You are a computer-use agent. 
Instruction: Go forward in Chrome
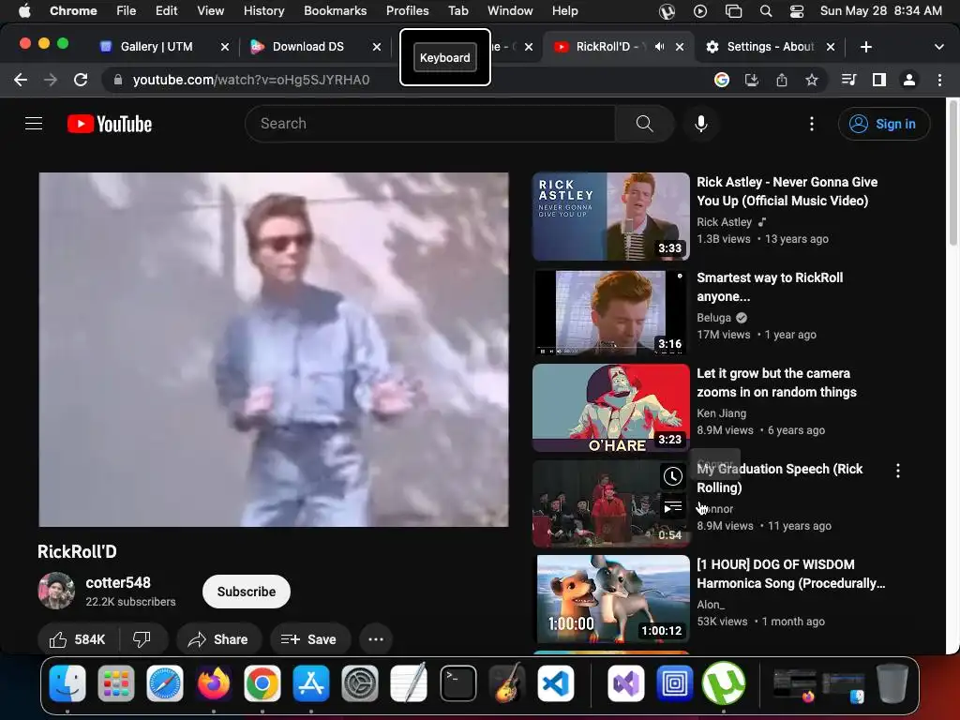(x=51, y=80)
